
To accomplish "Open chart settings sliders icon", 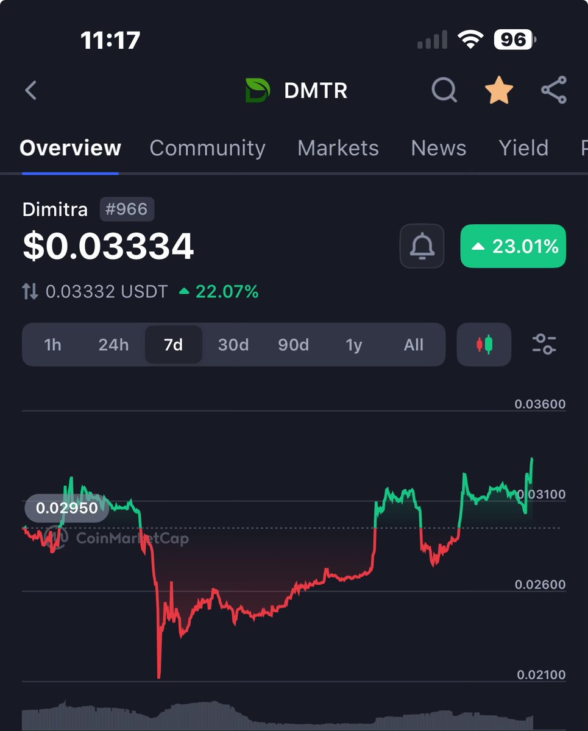I will tap(544, 345).
